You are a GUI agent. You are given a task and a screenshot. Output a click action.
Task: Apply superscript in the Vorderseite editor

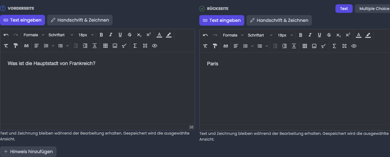[149, 35]
